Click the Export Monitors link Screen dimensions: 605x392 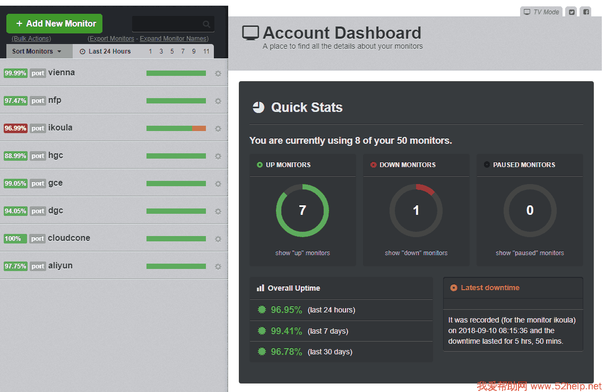point(111,39)
